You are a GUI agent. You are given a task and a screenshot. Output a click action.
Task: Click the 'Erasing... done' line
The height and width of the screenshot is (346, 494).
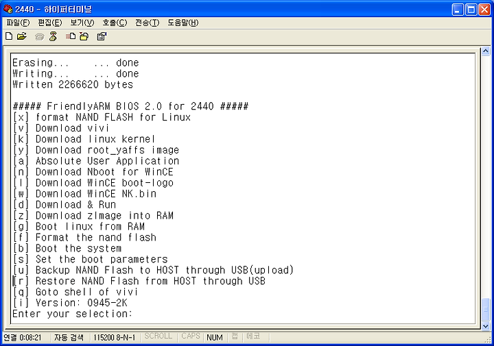click(x=75, y=63)
